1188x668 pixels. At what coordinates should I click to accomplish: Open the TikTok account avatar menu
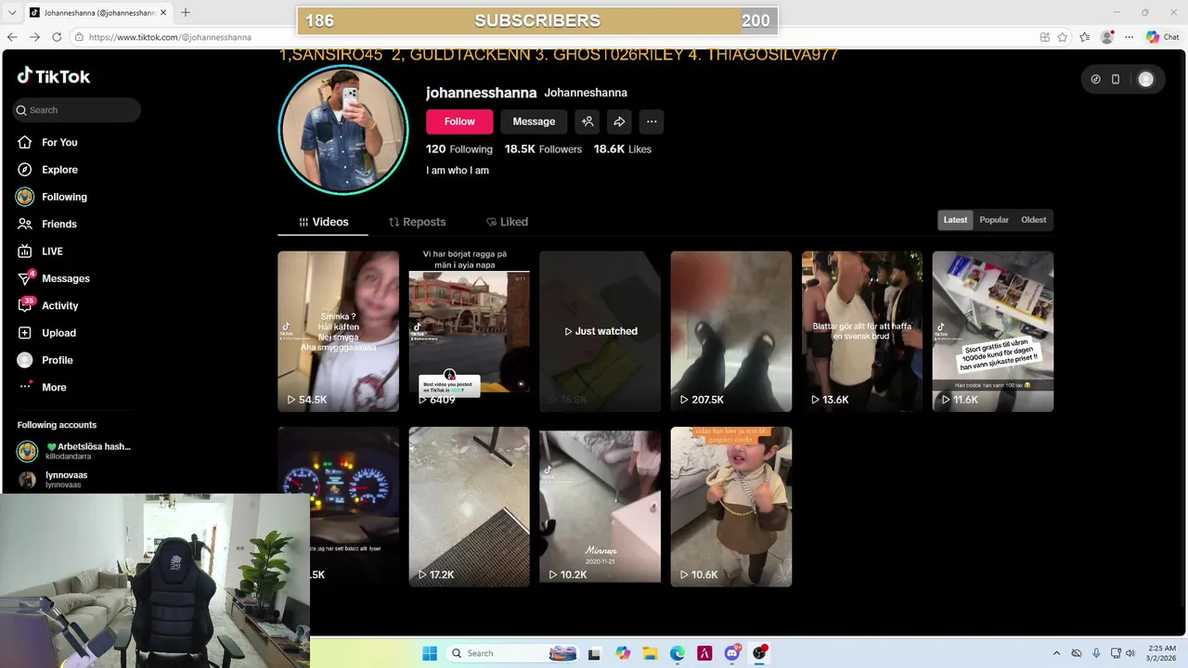click(x=1146, y=80)
